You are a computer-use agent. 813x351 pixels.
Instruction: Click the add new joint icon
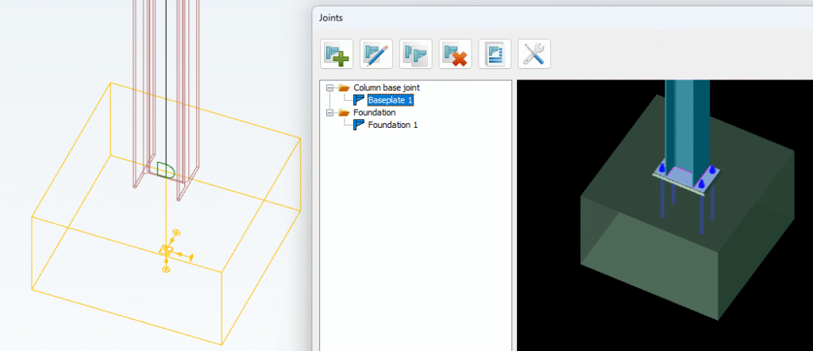click(x=336, y=54)
